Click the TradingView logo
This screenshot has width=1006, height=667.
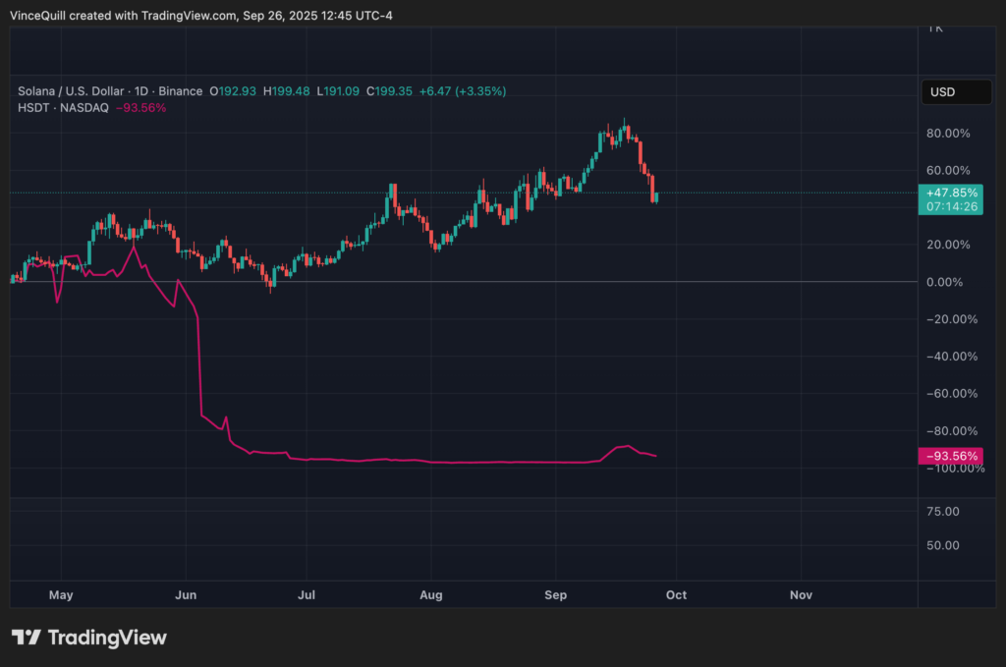[x=88, y=638]
